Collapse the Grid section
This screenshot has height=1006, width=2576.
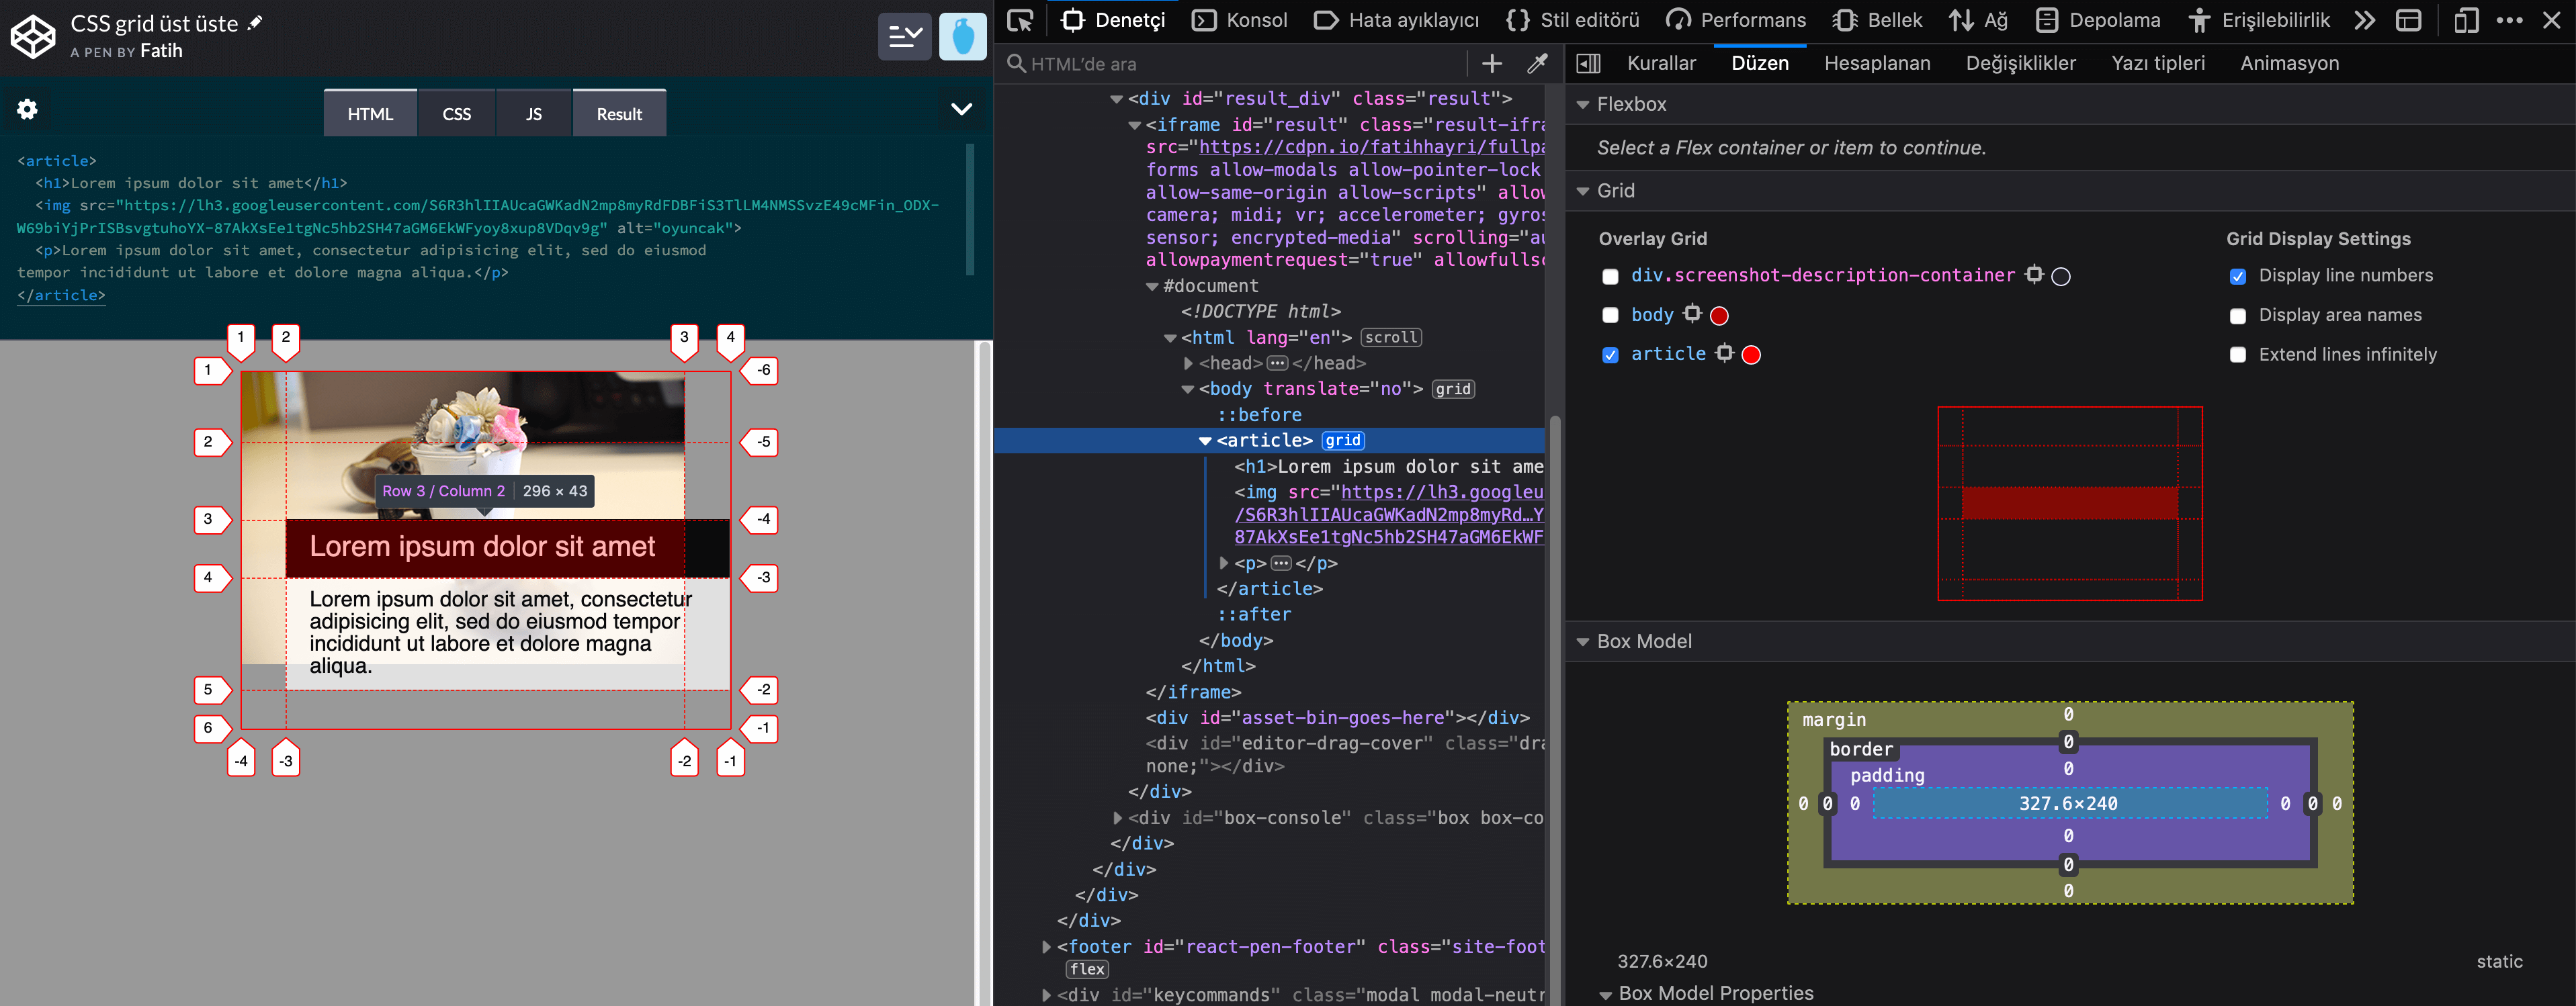coord(1584,190)
